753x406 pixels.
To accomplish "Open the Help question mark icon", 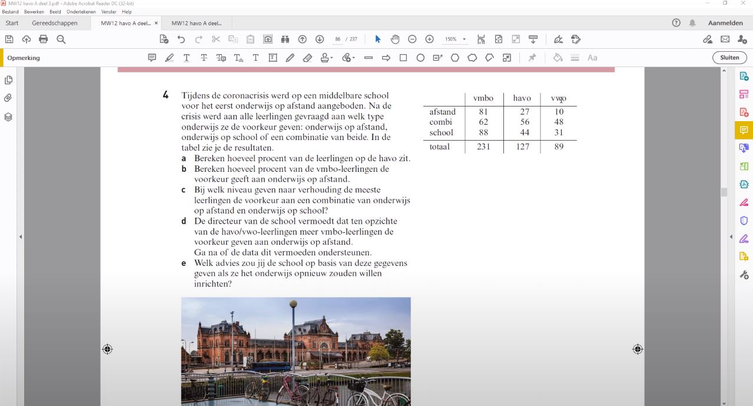I will (676, 23).
